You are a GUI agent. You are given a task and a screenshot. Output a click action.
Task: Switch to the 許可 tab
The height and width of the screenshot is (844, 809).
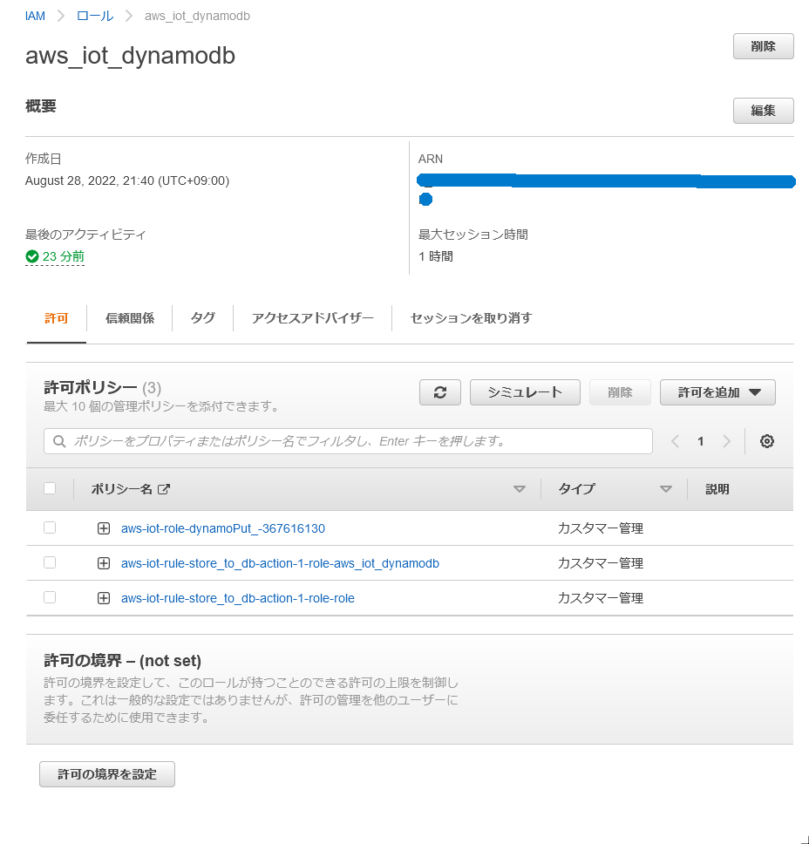pos(57,318)
